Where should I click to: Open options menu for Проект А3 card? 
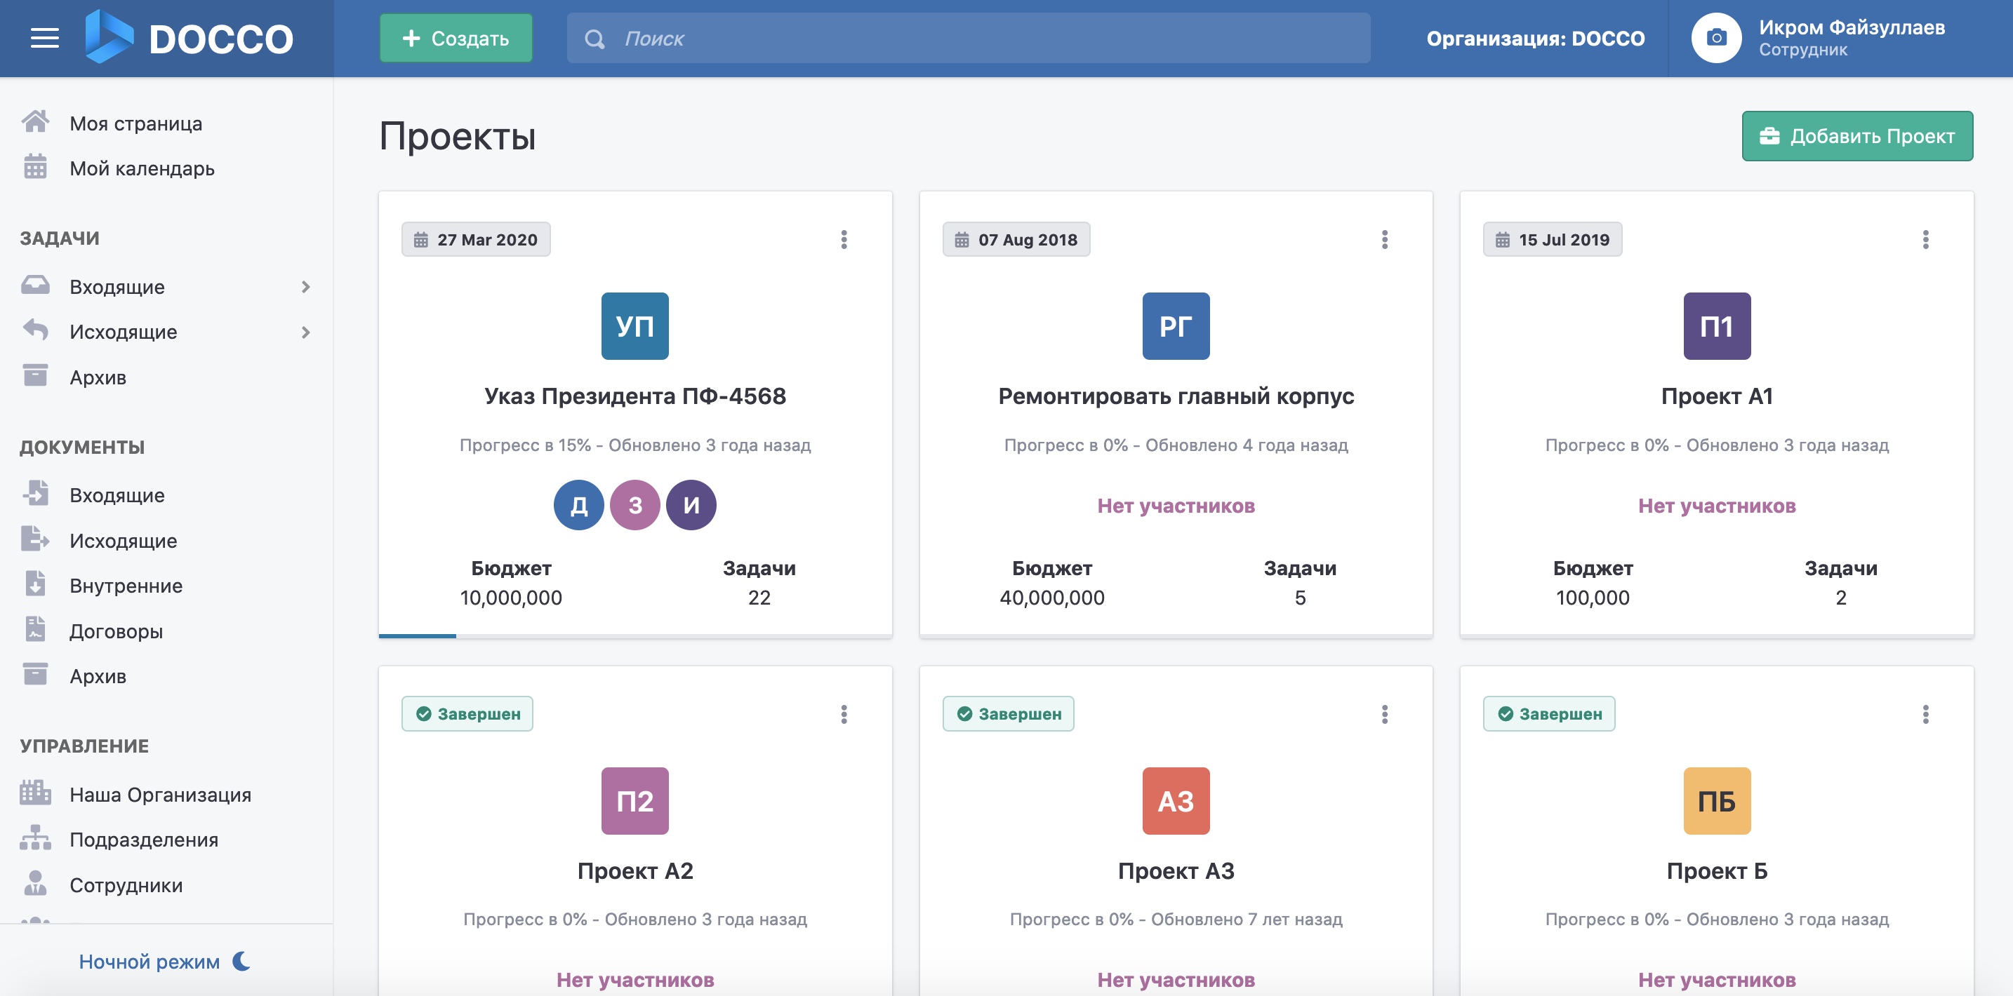pos(1384,714)
